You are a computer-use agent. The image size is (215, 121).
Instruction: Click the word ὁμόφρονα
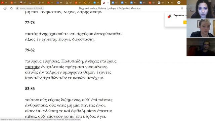point(72,72)
